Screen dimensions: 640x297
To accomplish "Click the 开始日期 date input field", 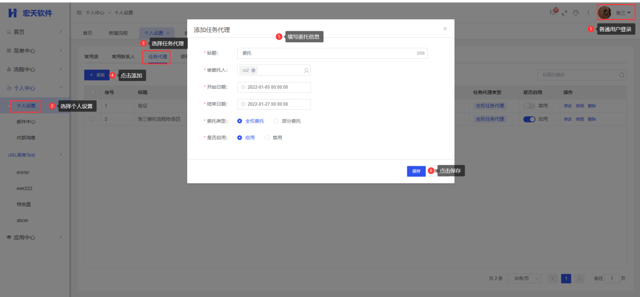I will pyautogui.click(x=274, y=87).
